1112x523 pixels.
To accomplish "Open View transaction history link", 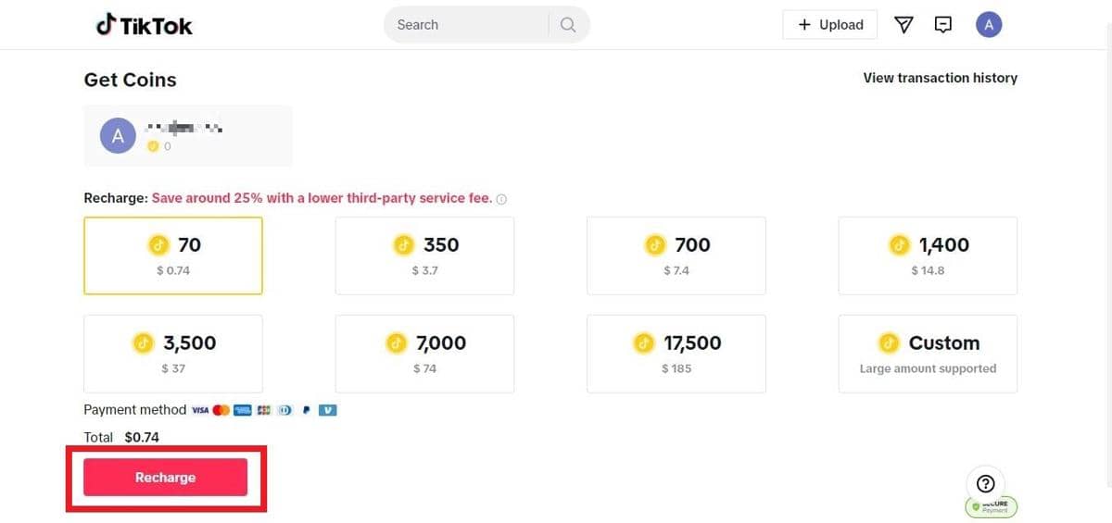I will [x=940, y=78].
